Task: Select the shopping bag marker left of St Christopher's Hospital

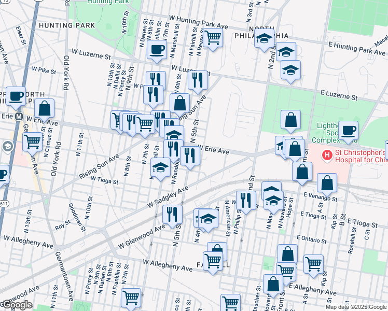Action: pyautogui.click(x=295, y=150)
